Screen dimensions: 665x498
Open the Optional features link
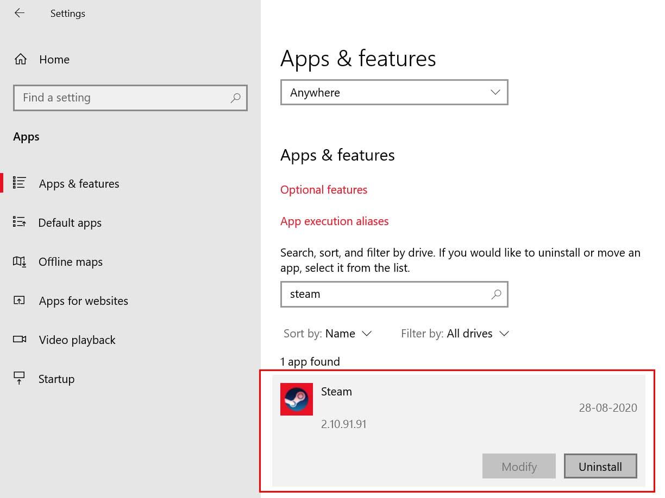(x=324, y=190)
